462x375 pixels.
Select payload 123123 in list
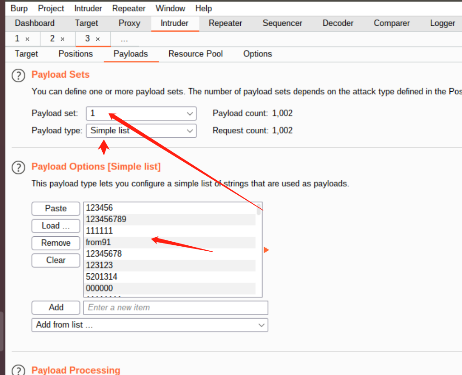point(170,265)
